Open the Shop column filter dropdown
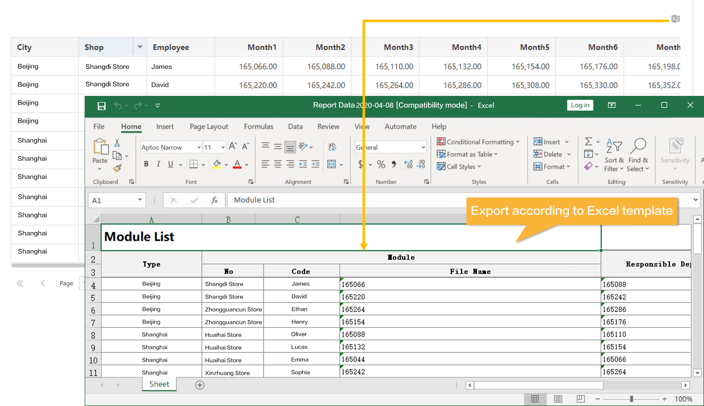The image size is (704, 406). coord(140,47)
